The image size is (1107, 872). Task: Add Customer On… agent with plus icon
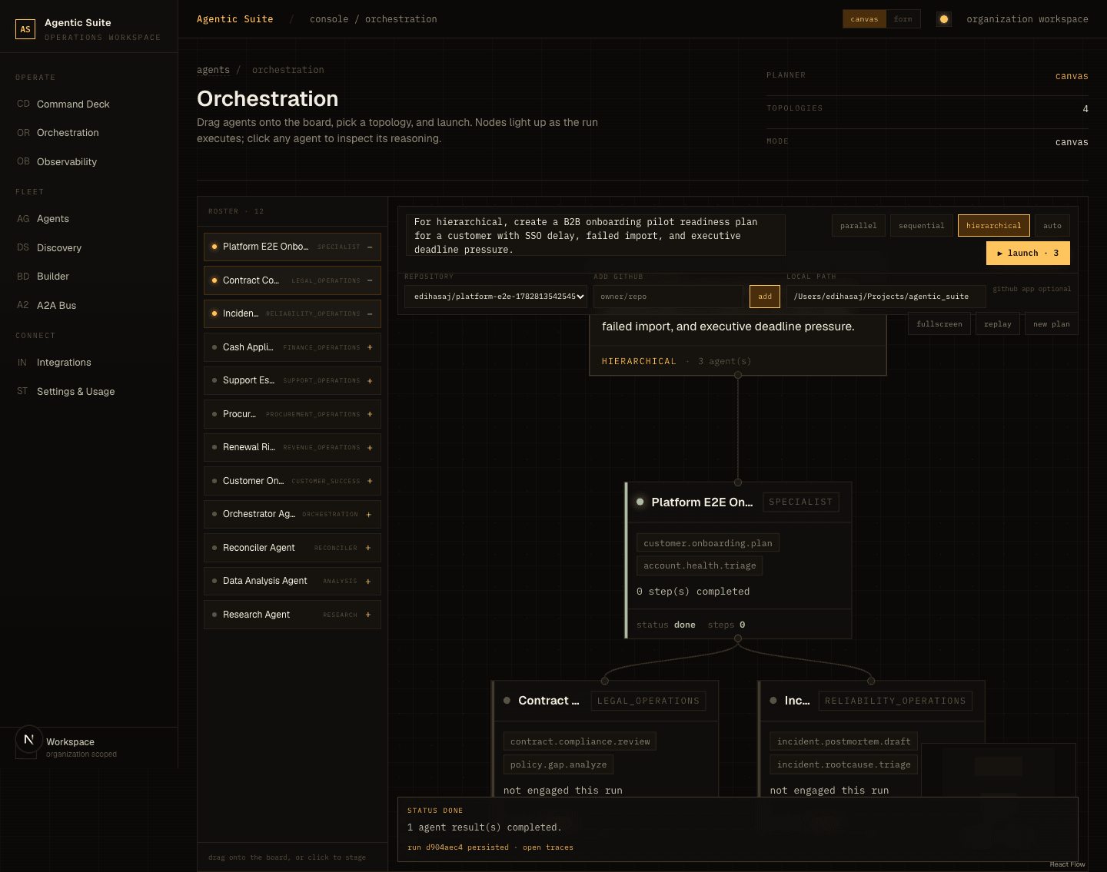(x=370, y=481)
